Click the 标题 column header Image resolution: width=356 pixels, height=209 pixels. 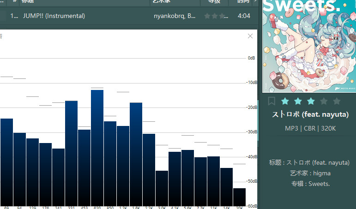point(28,2)
